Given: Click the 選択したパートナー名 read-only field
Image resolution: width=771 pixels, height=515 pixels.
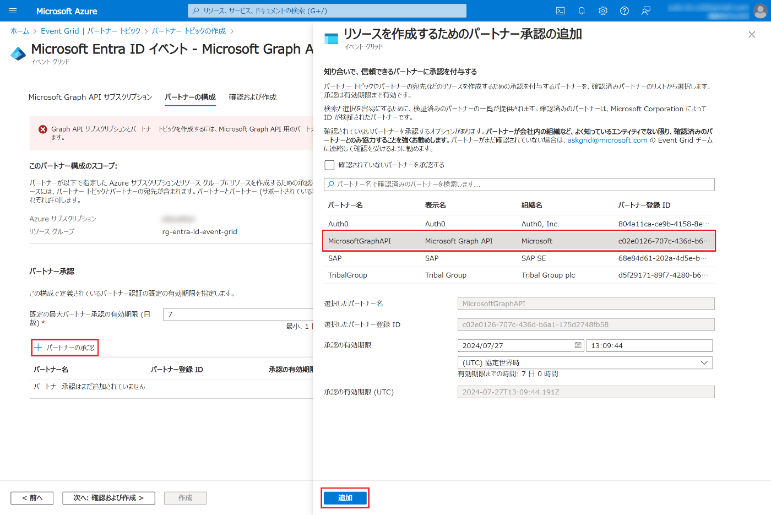Looking at the screenshot, I should click(586, 303).
